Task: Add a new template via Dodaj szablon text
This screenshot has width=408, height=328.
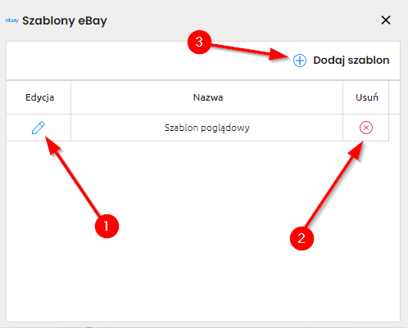Action: coord(351,61)
